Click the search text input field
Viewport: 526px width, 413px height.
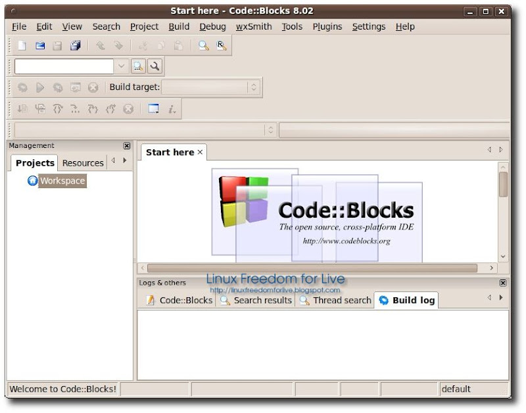click(x=64, y=66)
